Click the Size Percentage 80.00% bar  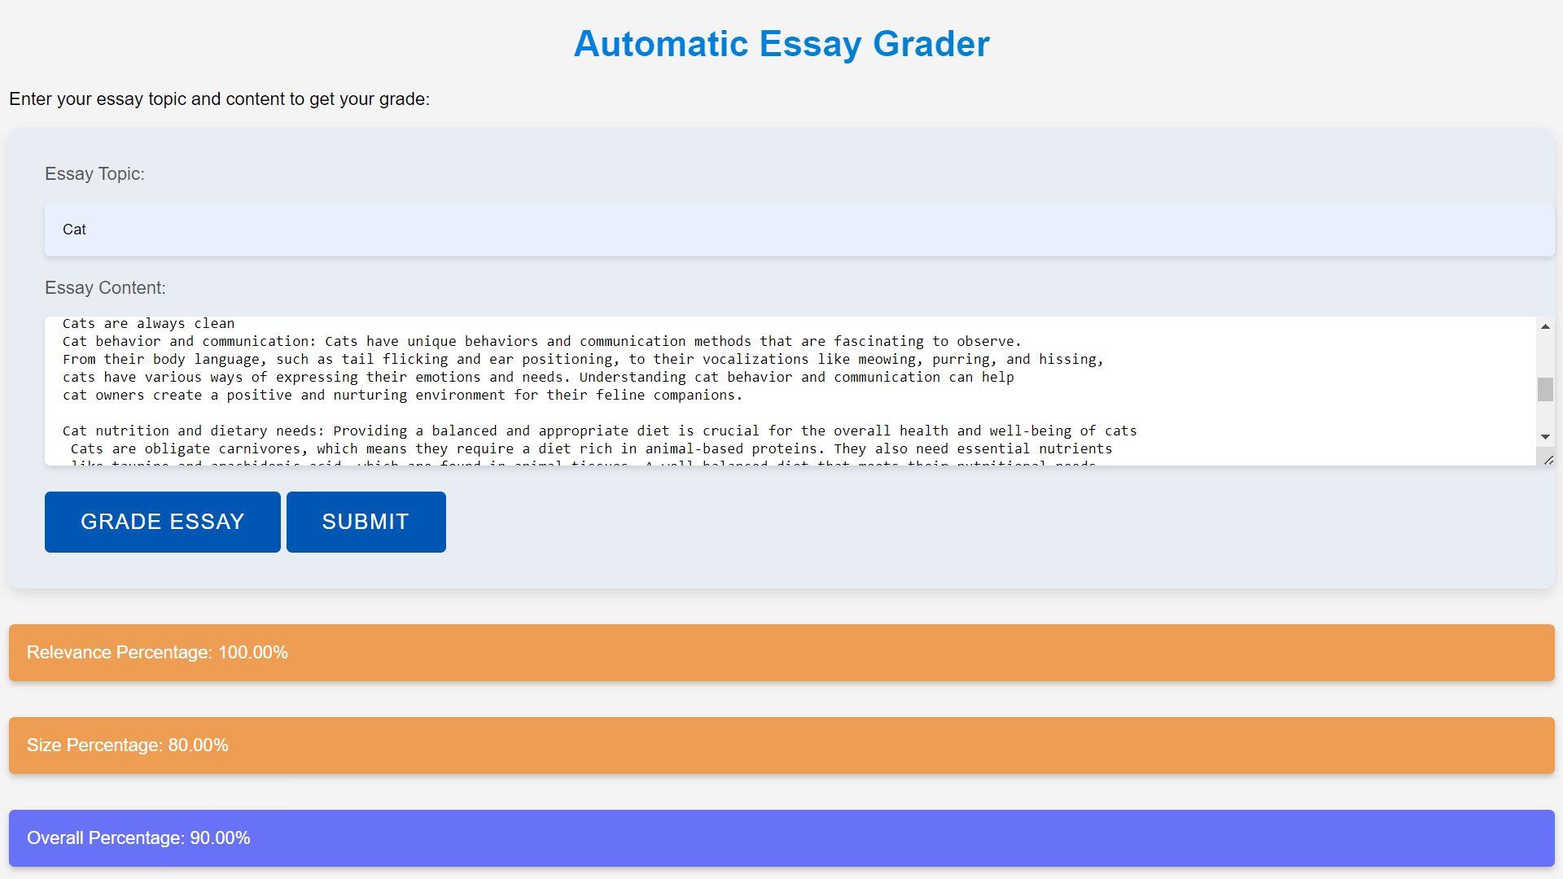pyautogui.click(x=781, y=746)
